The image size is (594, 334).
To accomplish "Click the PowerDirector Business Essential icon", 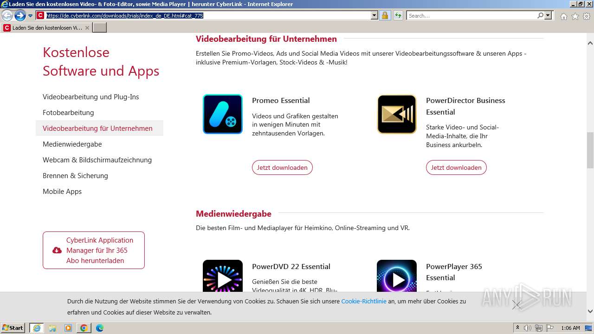I will pyautogui.click(x=397, y=114).
